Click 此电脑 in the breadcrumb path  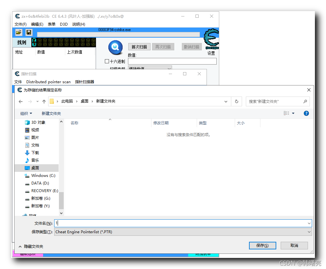[x=67, y=101]
